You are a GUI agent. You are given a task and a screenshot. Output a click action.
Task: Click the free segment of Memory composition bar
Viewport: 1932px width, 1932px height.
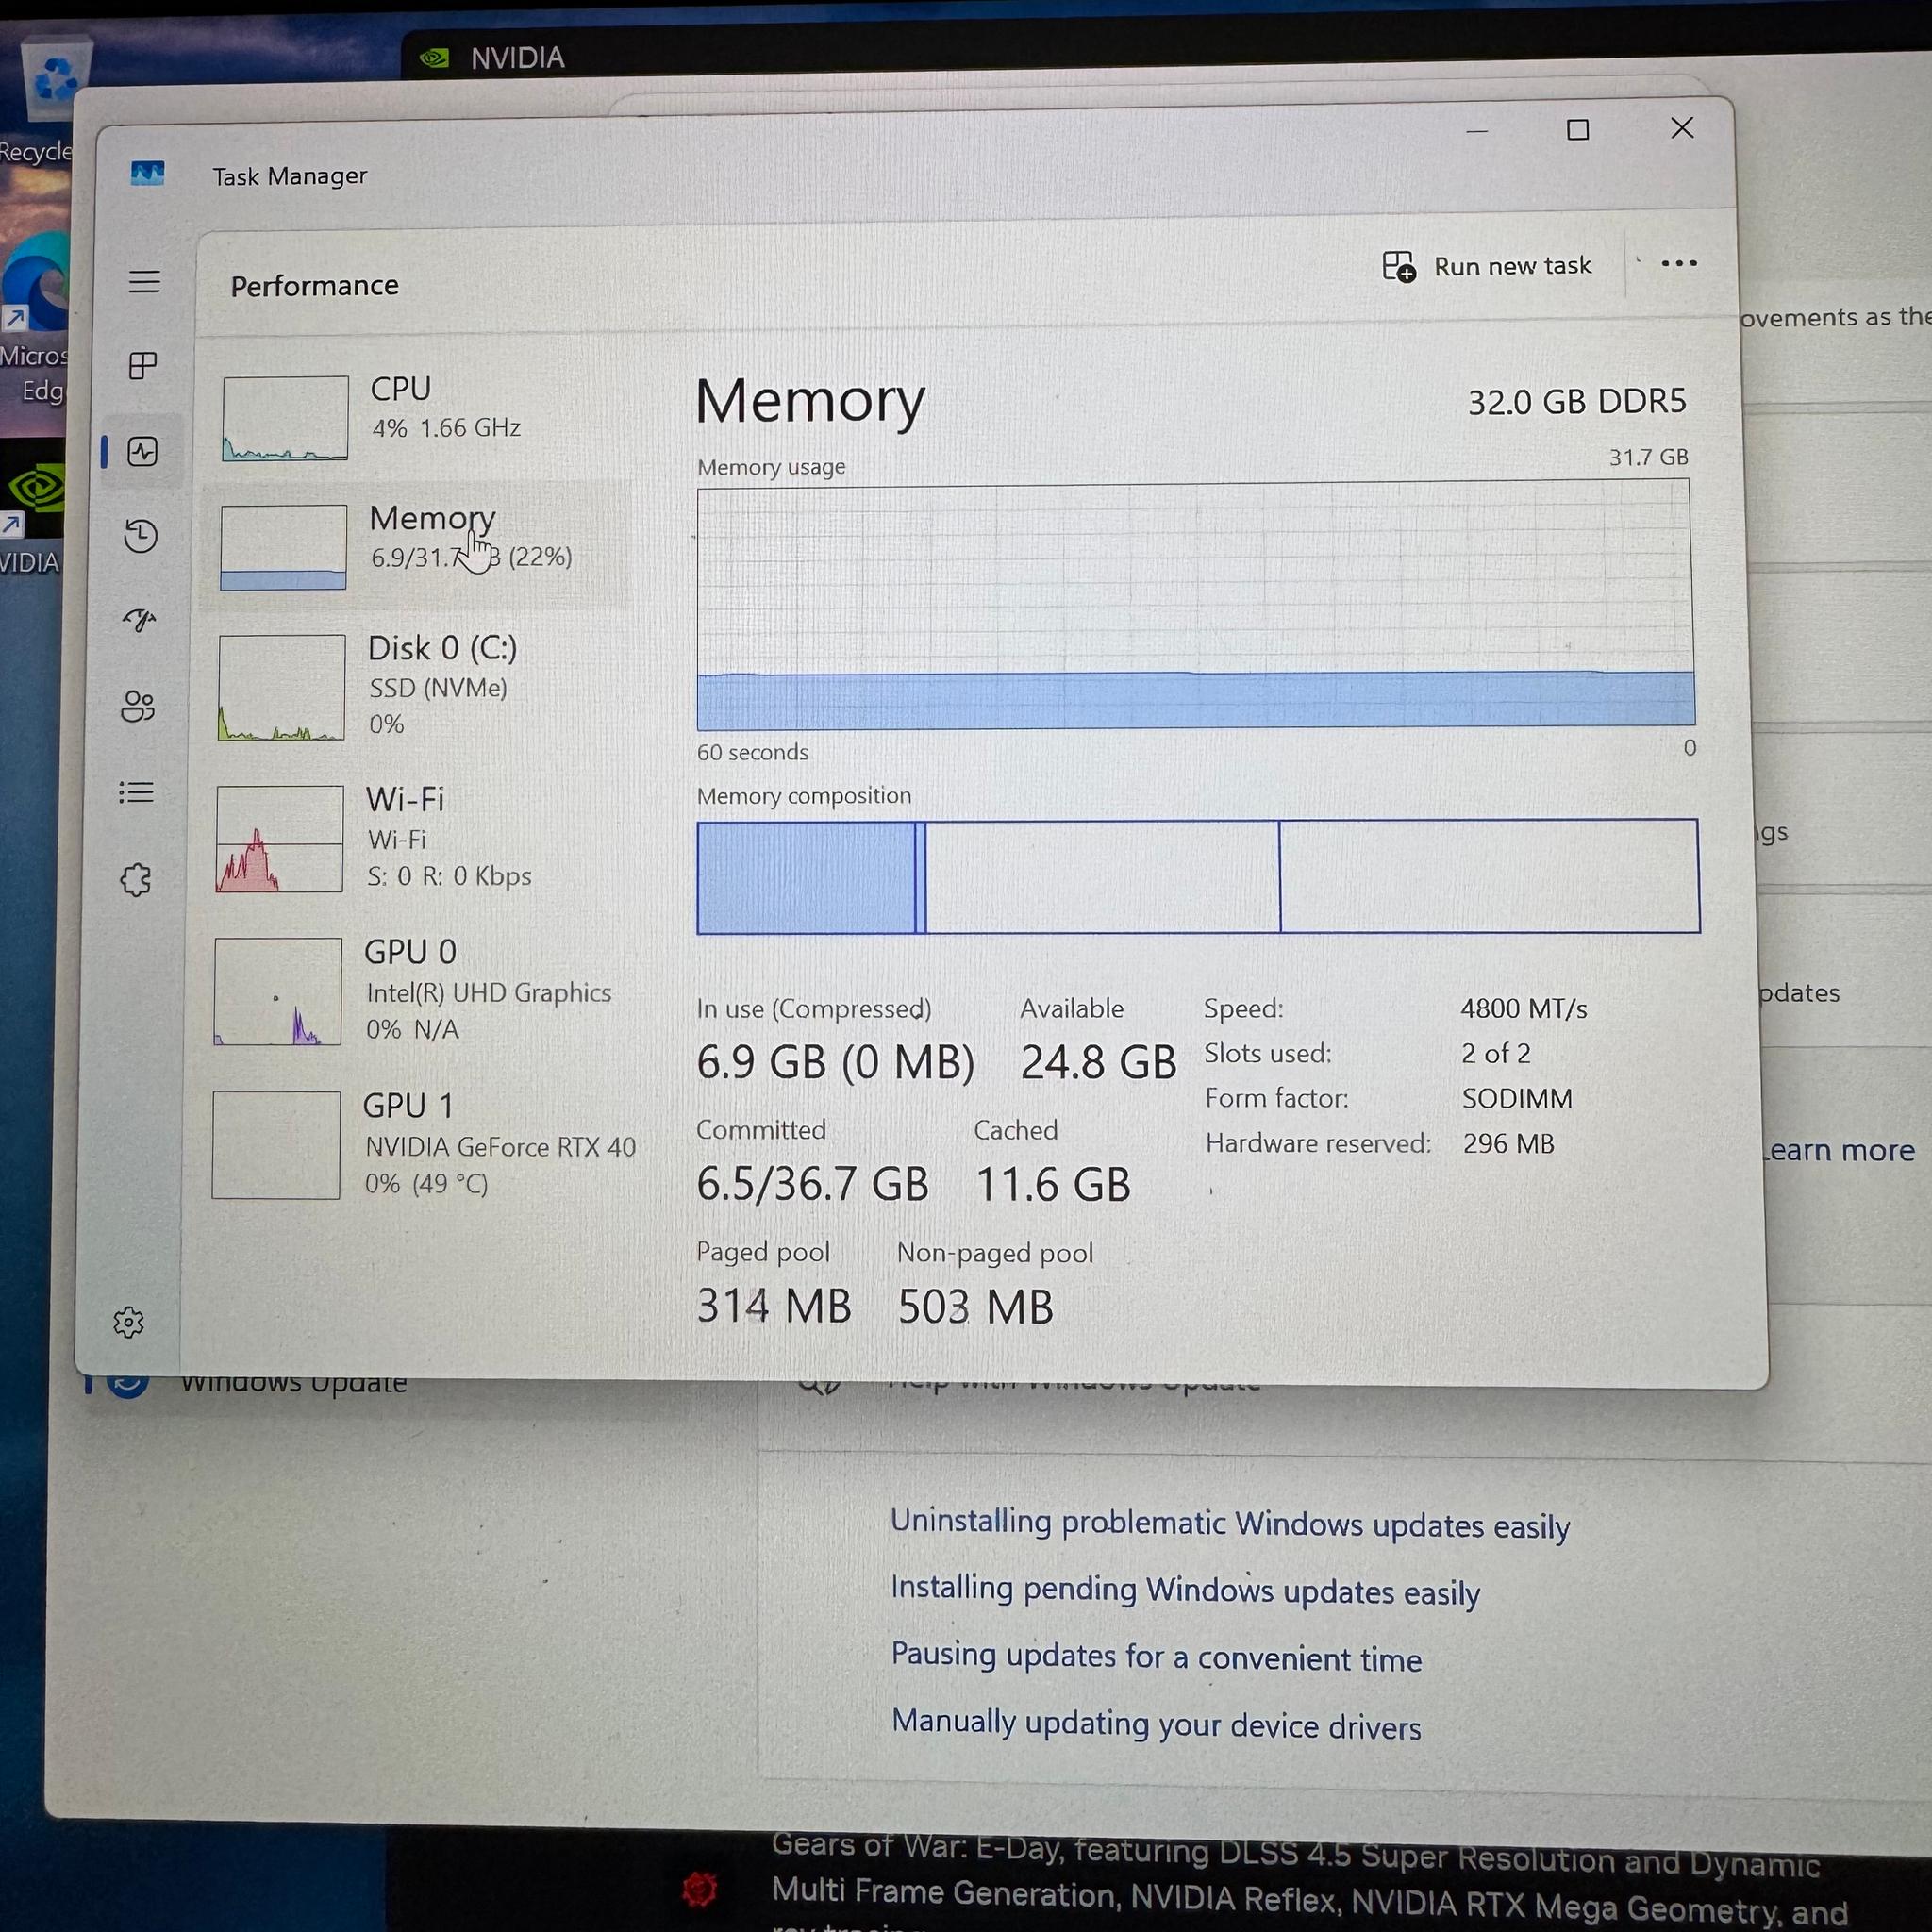1489,876
